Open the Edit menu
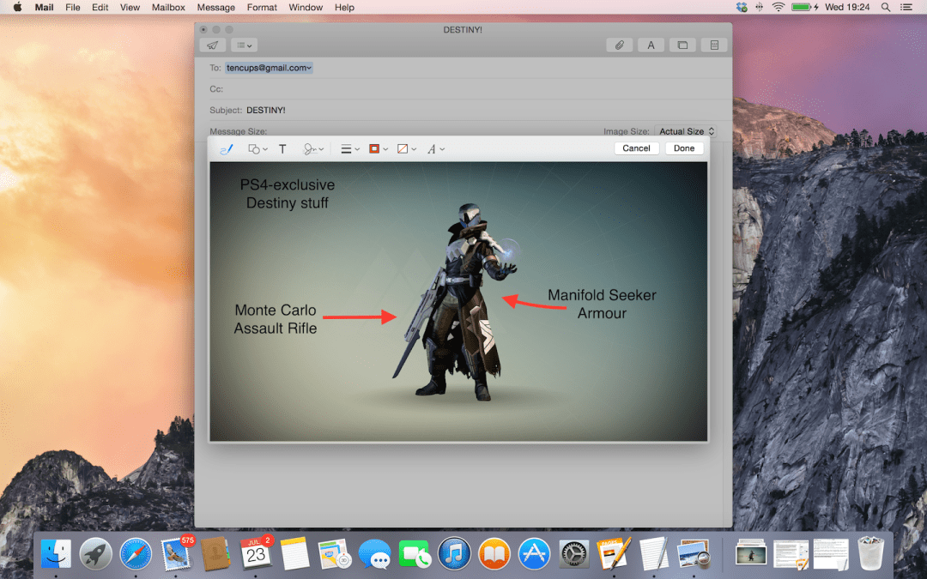Image resolution: width=927 pixels, height=579 pixels. click(x=100, y=7)
